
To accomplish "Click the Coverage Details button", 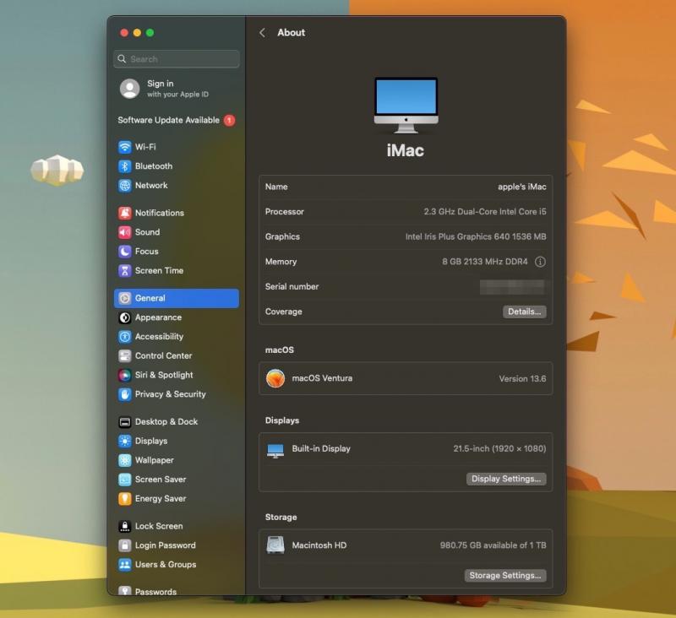I will 524,312.
